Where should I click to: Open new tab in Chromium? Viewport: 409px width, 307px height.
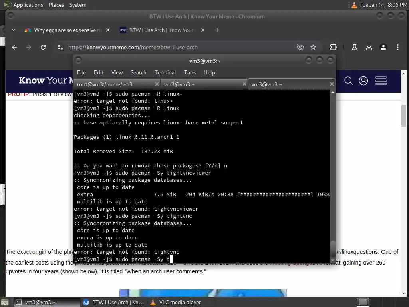(x=217, y=30)
